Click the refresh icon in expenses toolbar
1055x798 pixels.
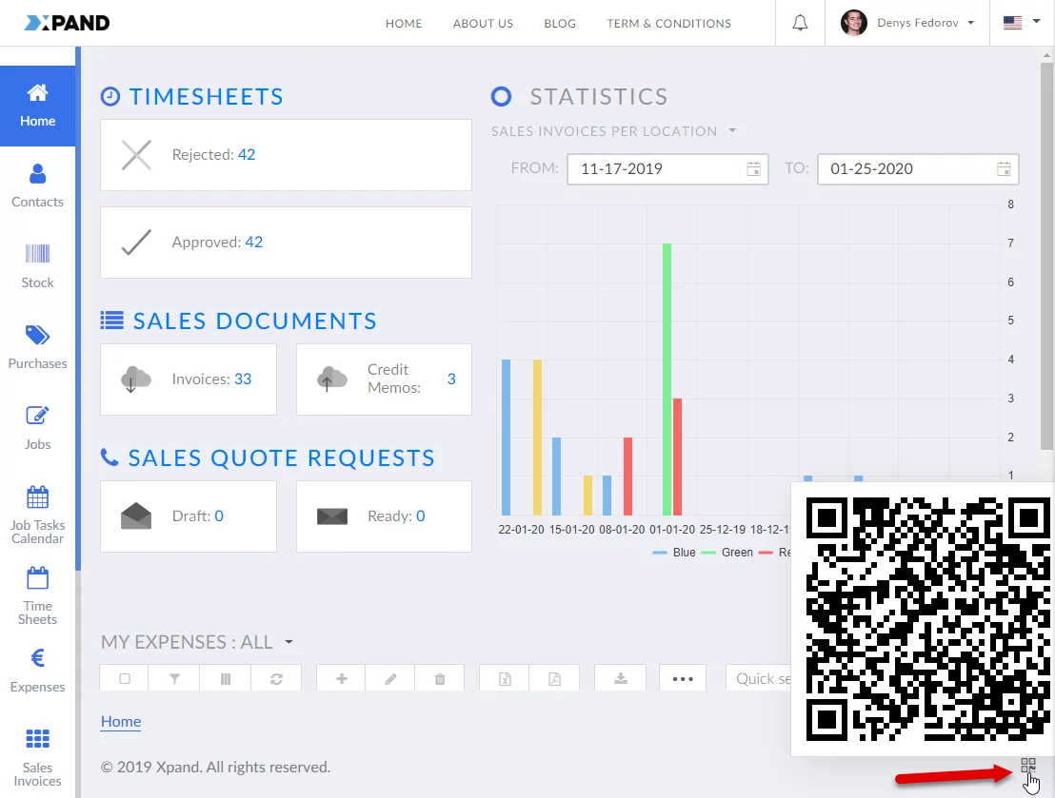click(276, 679)
